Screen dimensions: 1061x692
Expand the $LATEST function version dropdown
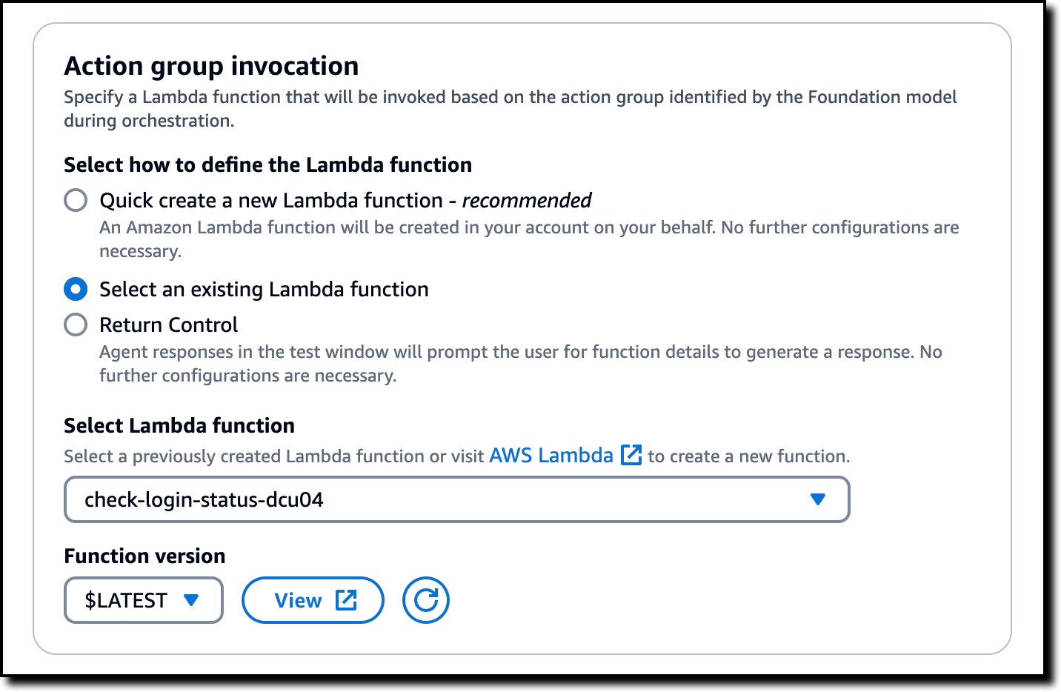tap(144, 600)
